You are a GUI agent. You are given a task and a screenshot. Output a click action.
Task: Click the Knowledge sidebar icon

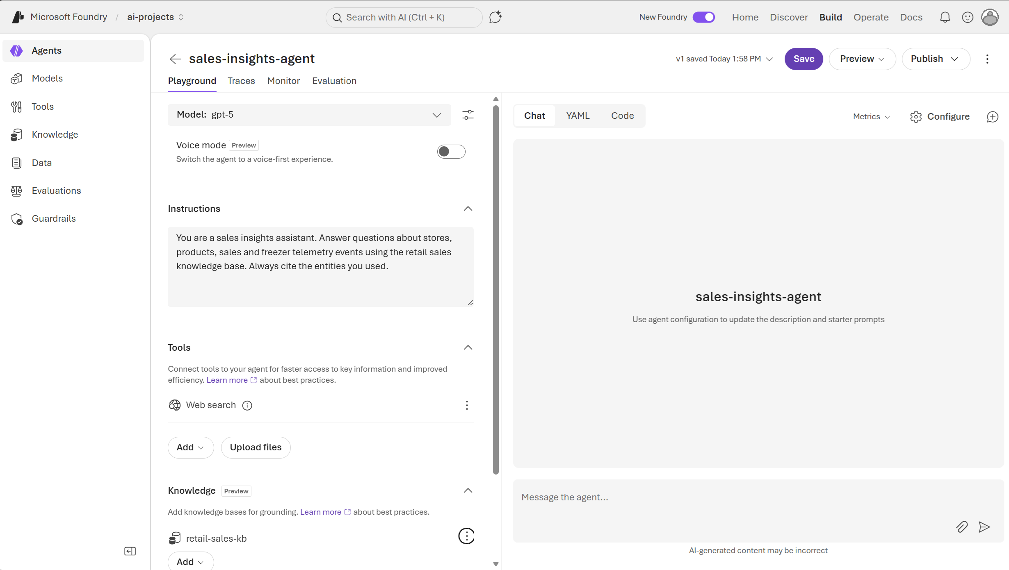pyautogui.click(x=16, y=135)
